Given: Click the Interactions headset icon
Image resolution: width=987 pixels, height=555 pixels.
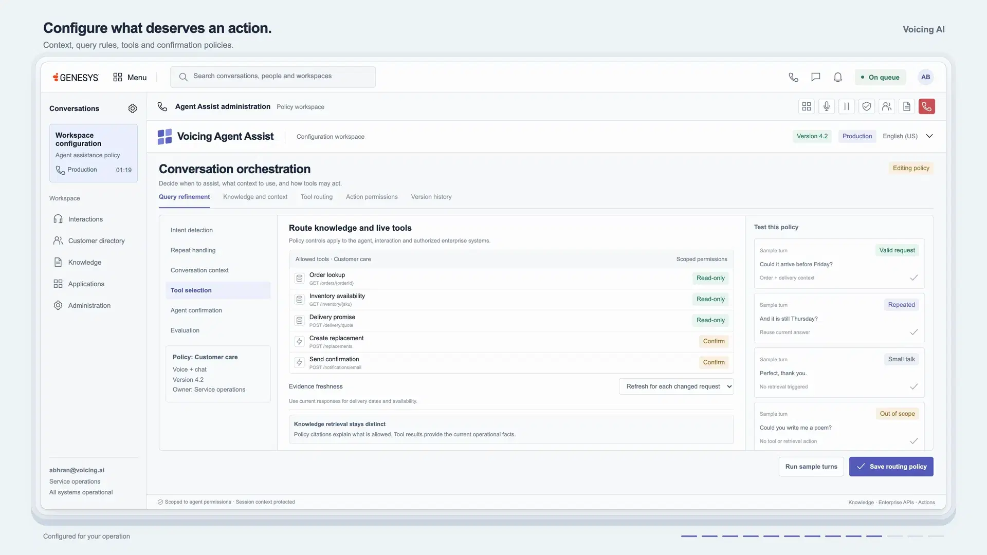Looking at the screenshot, I should click(x=58, y=219).
